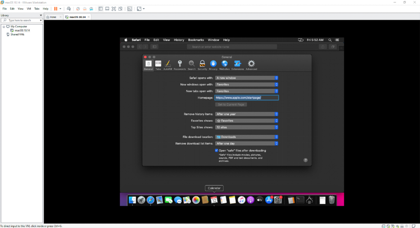Open Launchpad from the dock
Viewport: 420px width, 228px height.
142,200
